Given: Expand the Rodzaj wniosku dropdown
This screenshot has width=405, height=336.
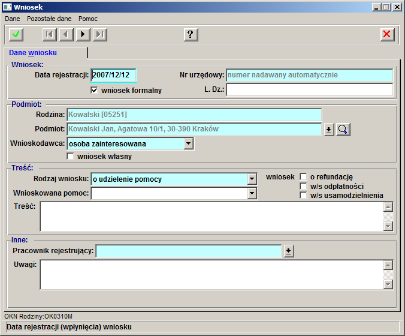Looking at the screenshot, I should 252,179.
